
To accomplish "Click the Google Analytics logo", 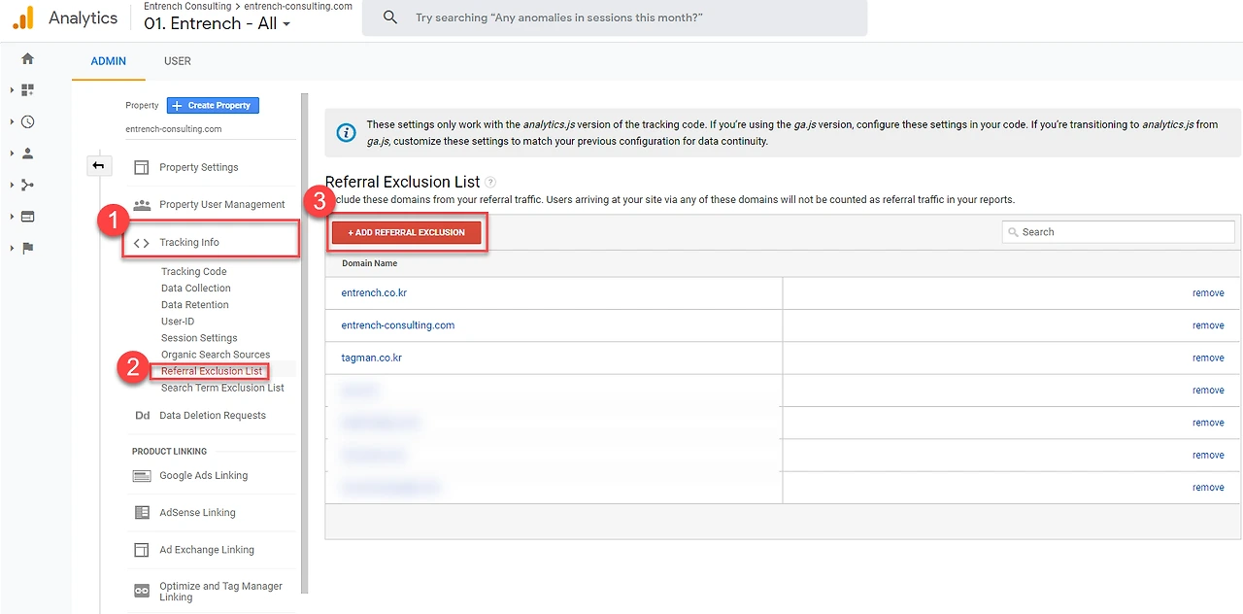I will (x=23, y=17).
